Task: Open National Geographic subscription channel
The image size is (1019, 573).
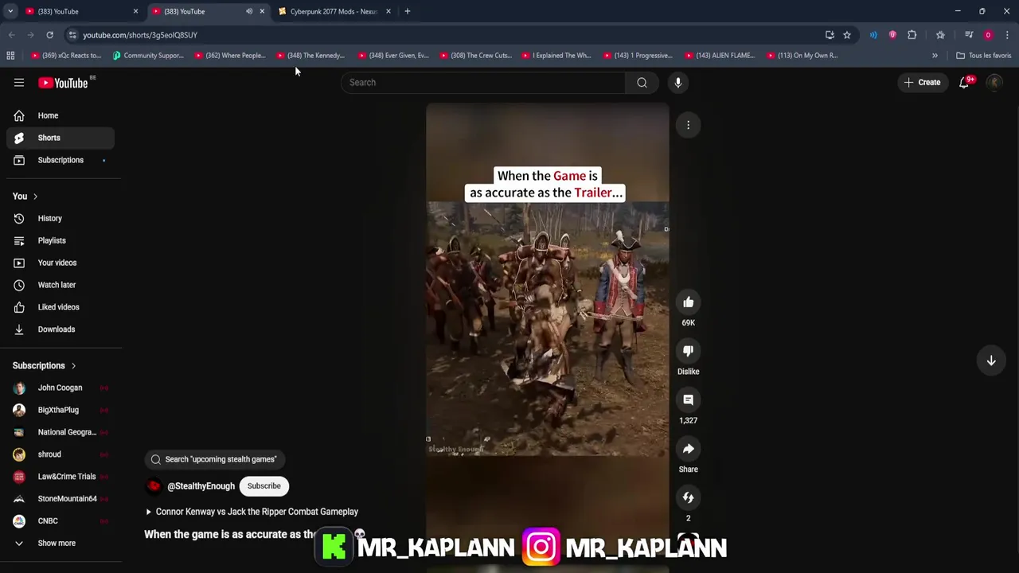Action: pos(61,432)
